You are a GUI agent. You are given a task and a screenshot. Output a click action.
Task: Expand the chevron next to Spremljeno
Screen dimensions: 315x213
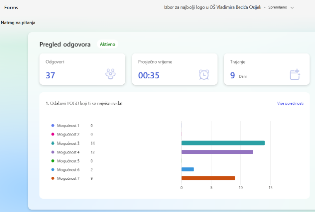[x=292, y=8]
